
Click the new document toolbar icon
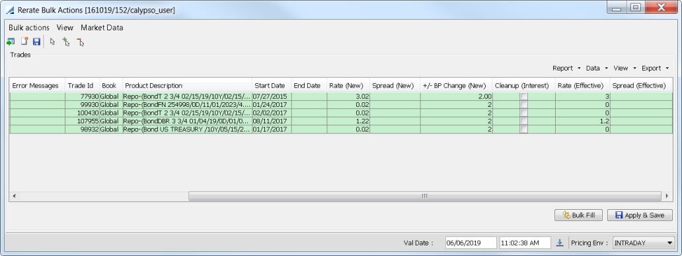(24, 42)
